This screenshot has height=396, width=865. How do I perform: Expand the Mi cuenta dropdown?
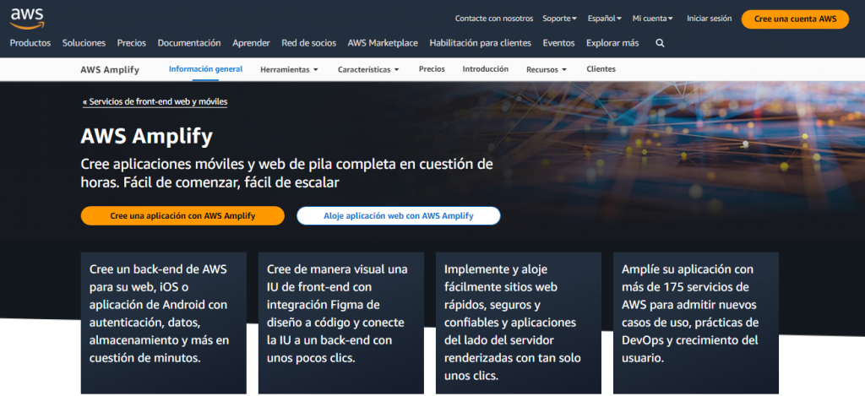pyautogui.click(x=652, y=18)
